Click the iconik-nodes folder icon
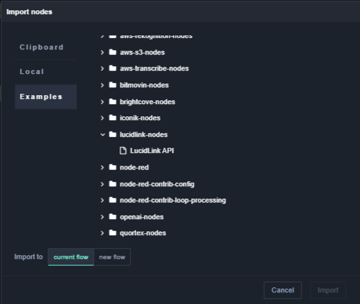The image size is (360, 304). pos(113,118)
